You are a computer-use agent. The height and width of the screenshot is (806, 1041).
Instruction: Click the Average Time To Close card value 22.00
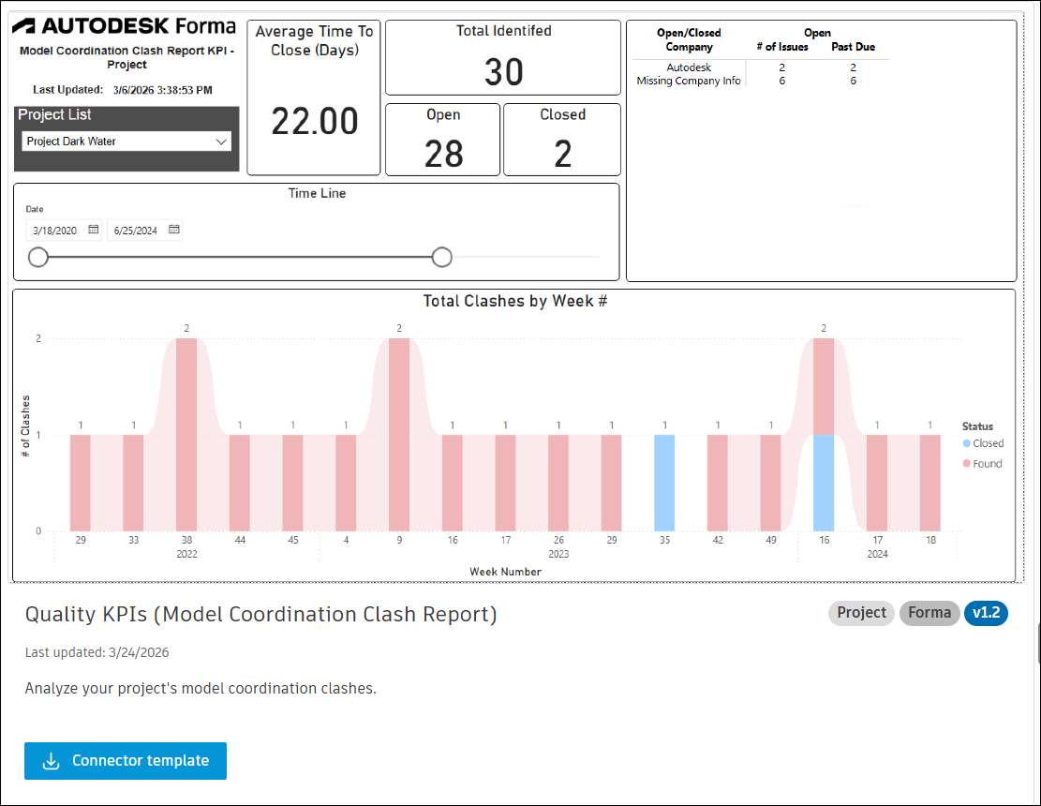click(315, 122)
